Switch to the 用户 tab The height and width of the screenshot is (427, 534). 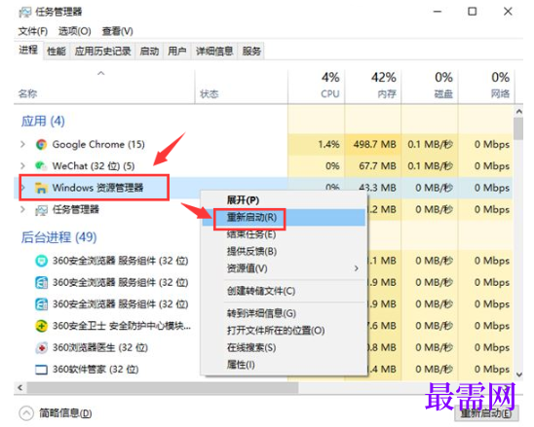click(177, 52)
